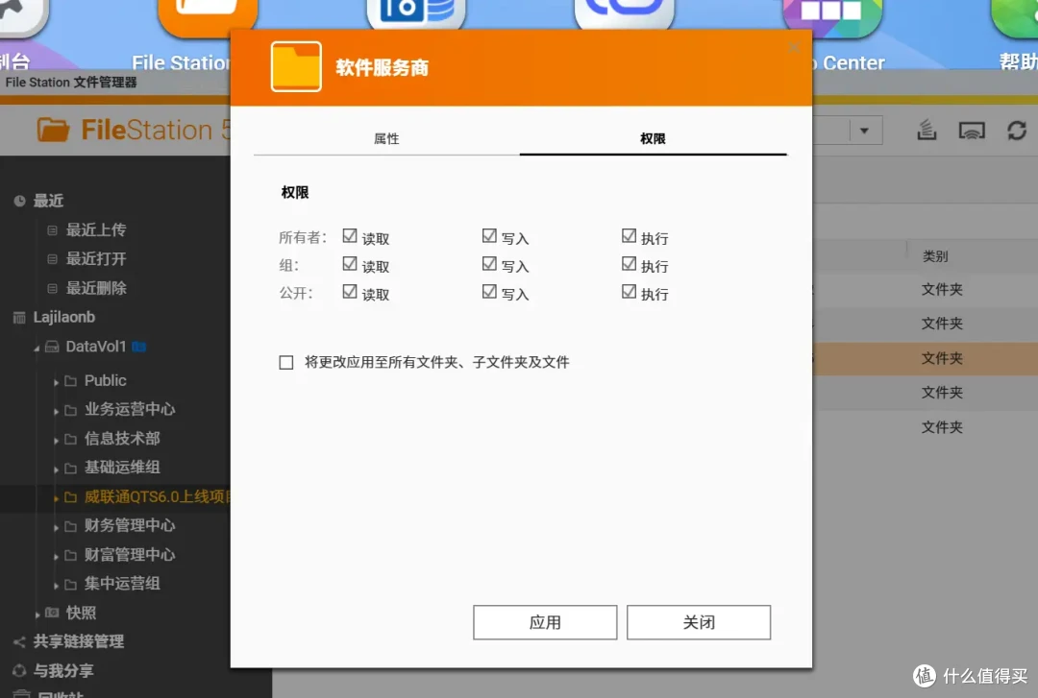The width and height of the screenshot is (1038, 698).
Task: Select the 权限 tab
Action: tap(653, 138)
